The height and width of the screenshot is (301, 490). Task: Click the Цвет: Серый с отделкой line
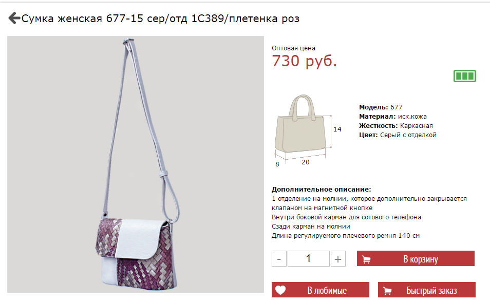(398, 135)
